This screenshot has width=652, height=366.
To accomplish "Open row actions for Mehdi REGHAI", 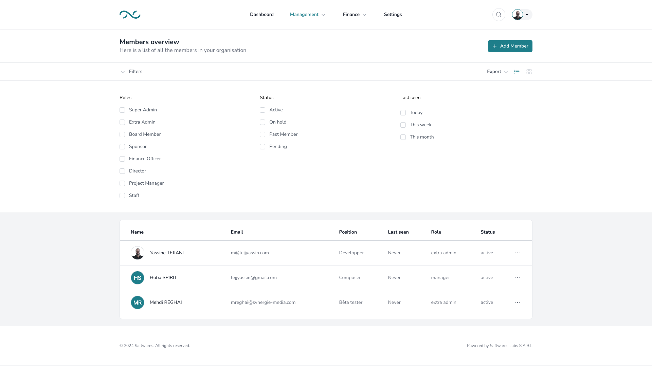I will (517, 303).
